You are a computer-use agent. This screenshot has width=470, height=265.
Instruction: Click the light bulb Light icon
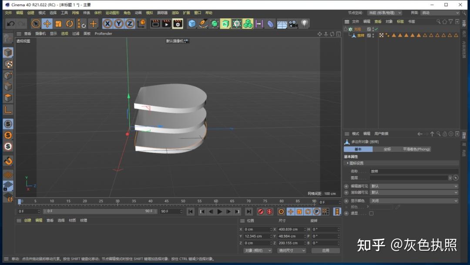(305, 24)
